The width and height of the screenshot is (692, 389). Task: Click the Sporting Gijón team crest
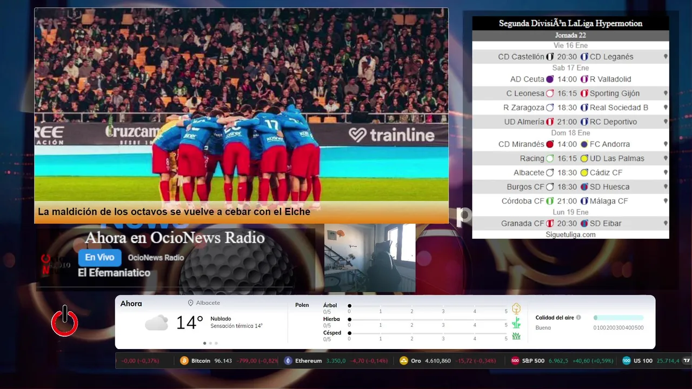point(584,93)
